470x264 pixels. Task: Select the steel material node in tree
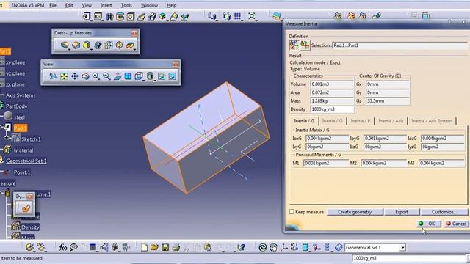click(19, 117)
